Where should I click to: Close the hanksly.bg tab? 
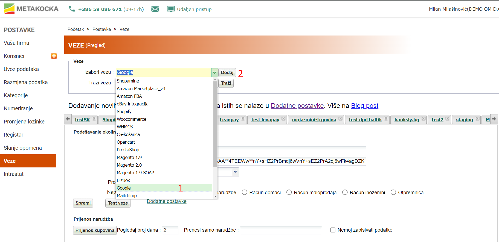[x=423, y=119]
